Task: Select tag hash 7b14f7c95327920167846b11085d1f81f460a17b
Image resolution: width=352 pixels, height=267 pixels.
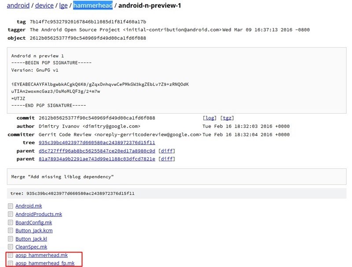Action: [88, 22]
